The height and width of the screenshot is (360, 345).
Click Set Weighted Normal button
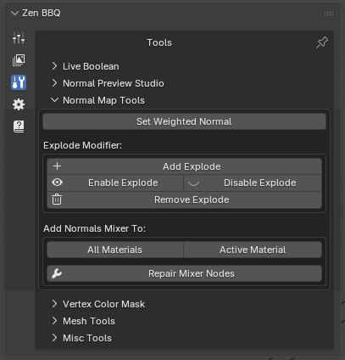tap(184, 121)
